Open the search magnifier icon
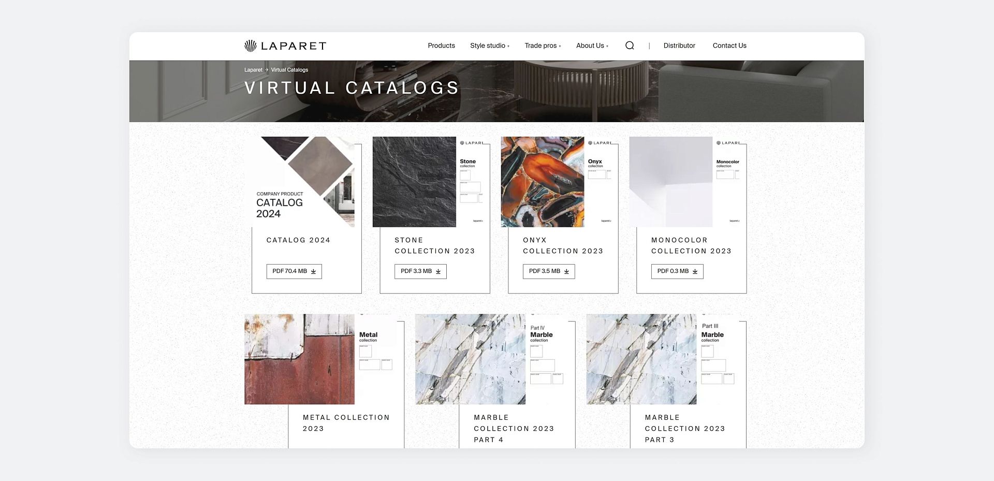994x481 pixels. click(630, 46)
